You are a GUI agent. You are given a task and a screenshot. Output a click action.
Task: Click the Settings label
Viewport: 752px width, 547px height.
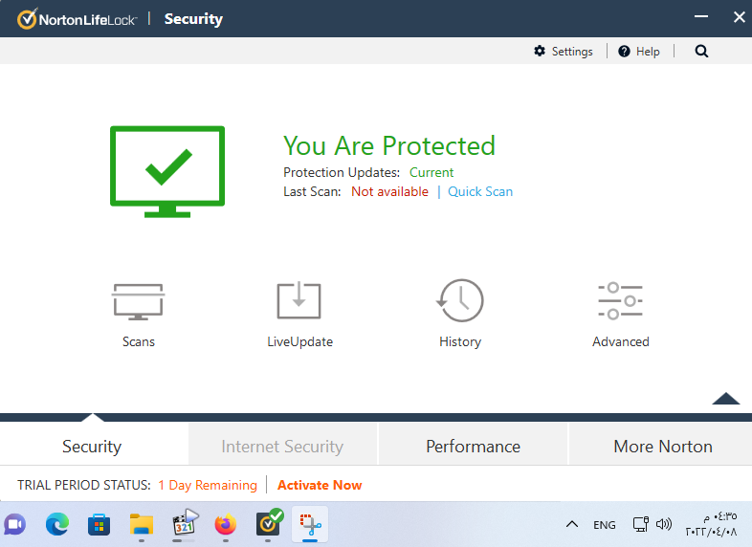(572, 52)
